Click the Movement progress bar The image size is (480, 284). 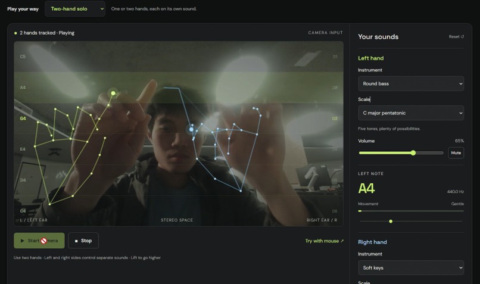coord(411,211)
